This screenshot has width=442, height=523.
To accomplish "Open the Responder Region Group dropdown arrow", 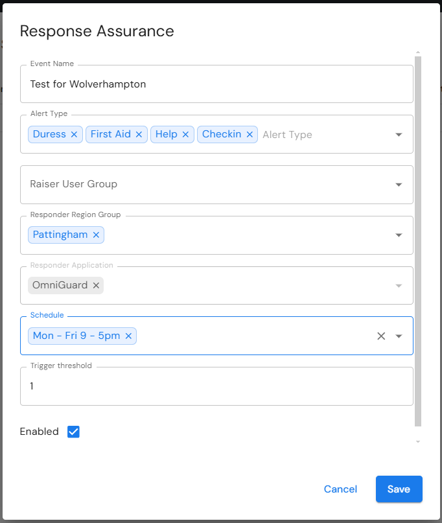I will click(399, 235).
